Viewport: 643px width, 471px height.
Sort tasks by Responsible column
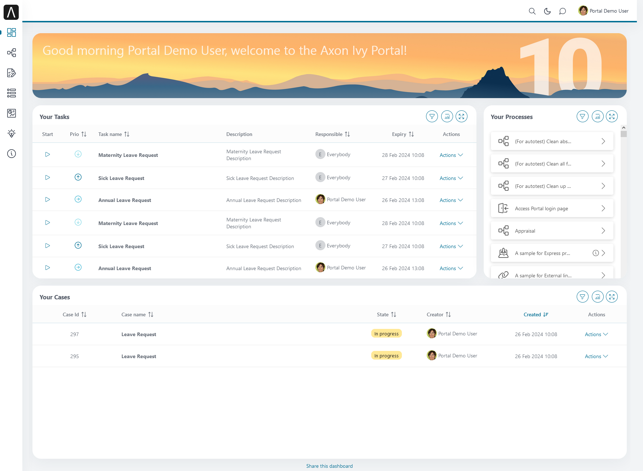point(347,134)
